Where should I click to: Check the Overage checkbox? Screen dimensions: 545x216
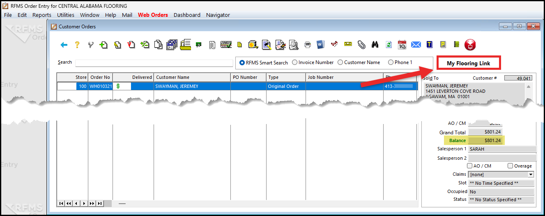[510, 166]
